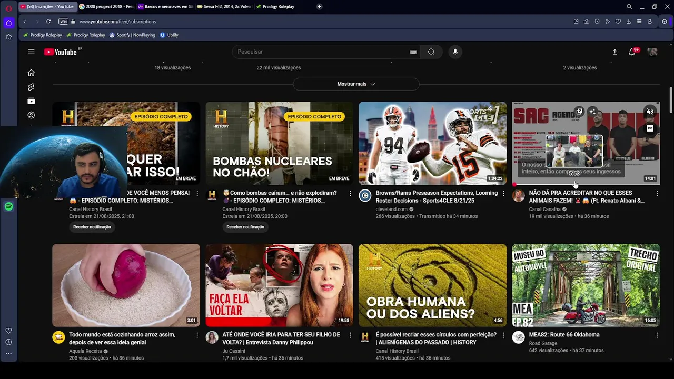Open downloads icon in the browser toolbar
Viewport: 674px width, 379px height.
(629, 22)
